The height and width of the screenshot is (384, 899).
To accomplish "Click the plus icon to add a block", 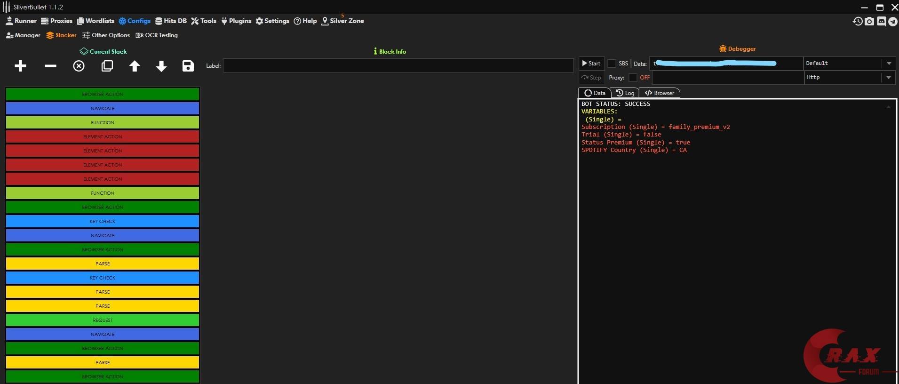I will 20,66.
